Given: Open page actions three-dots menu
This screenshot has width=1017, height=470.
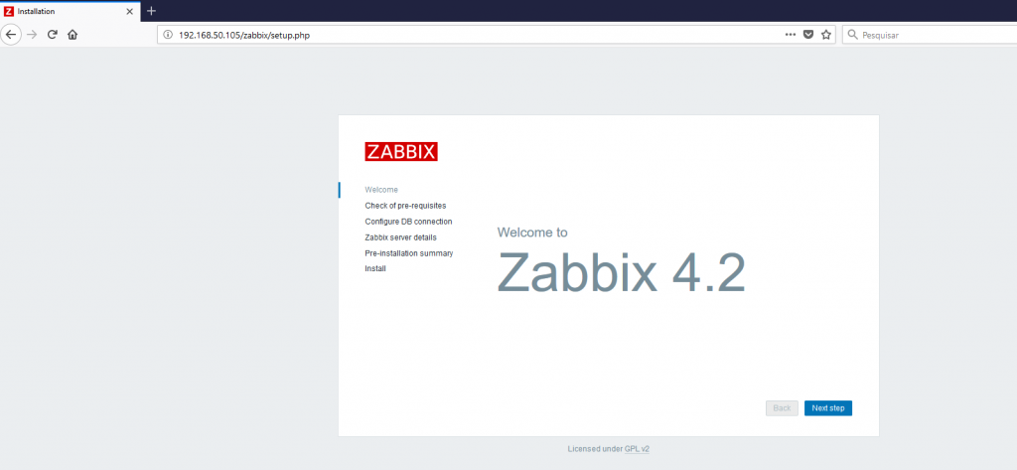Looking at the screenshot, I should [790, 35].
